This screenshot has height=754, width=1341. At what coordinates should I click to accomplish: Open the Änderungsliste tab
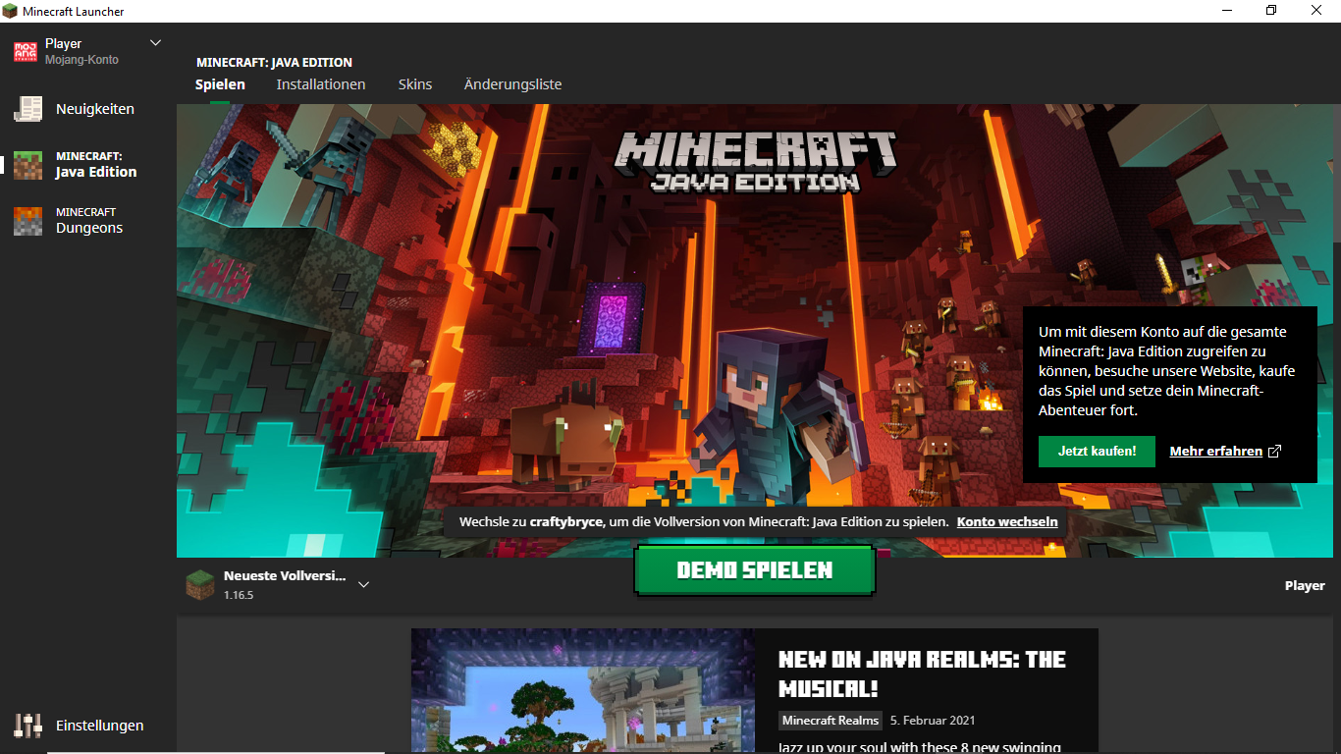(x=512, y=84)
